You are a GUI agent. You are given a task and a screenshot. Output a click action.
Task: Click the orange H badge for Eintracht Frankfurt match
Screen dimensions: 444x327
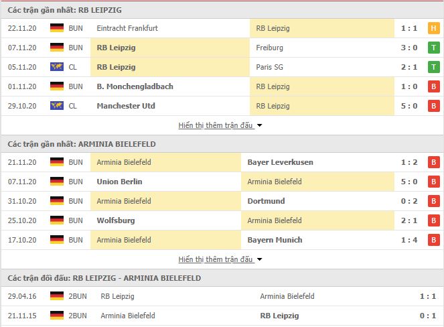(433, 28)
